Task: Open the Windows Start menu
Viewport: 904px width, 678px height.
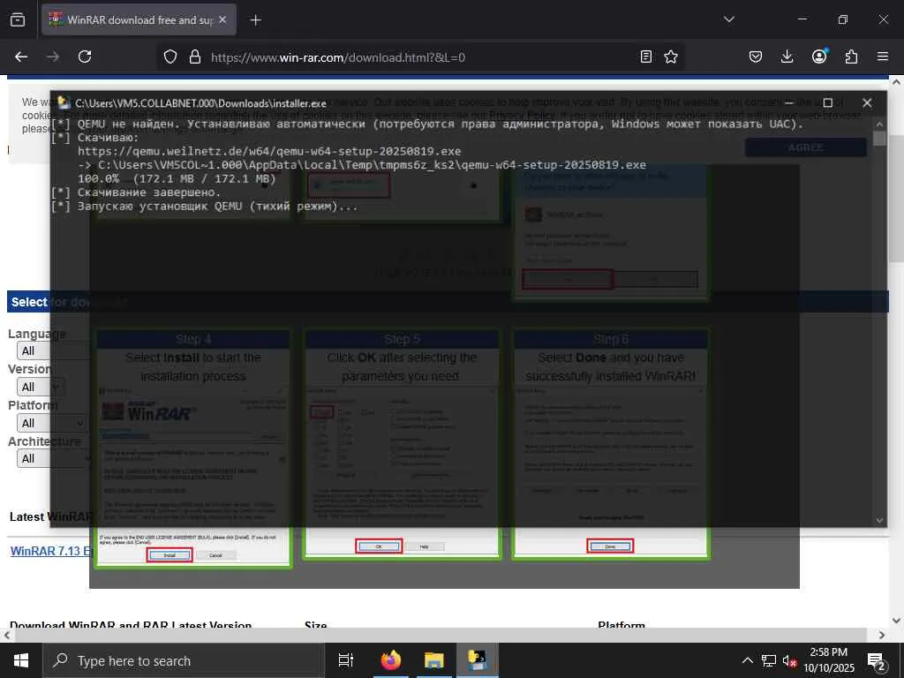Action: (21, 660)
